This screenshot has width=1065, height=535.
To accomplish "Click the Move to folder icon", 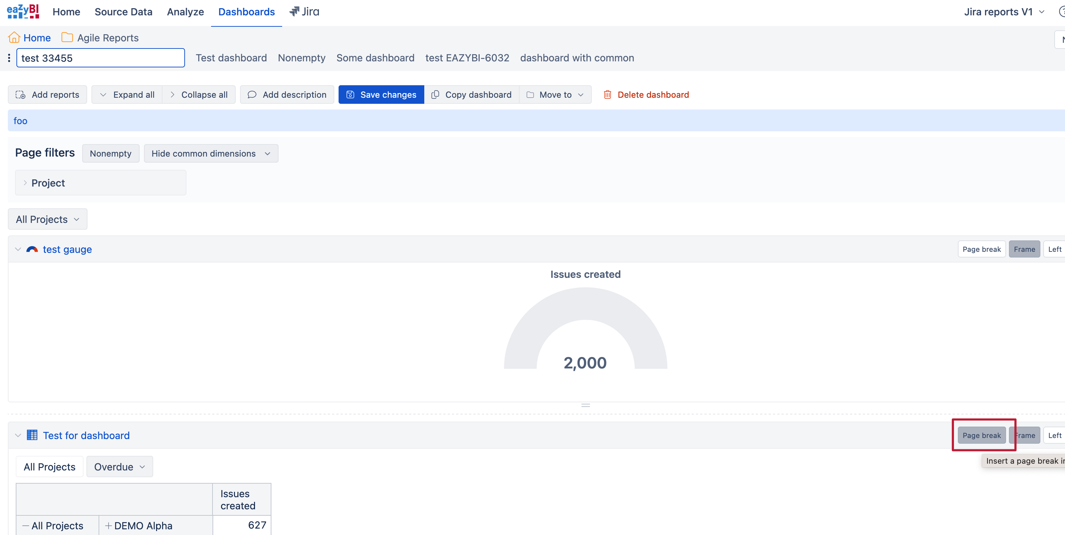I will click(530, 95).
